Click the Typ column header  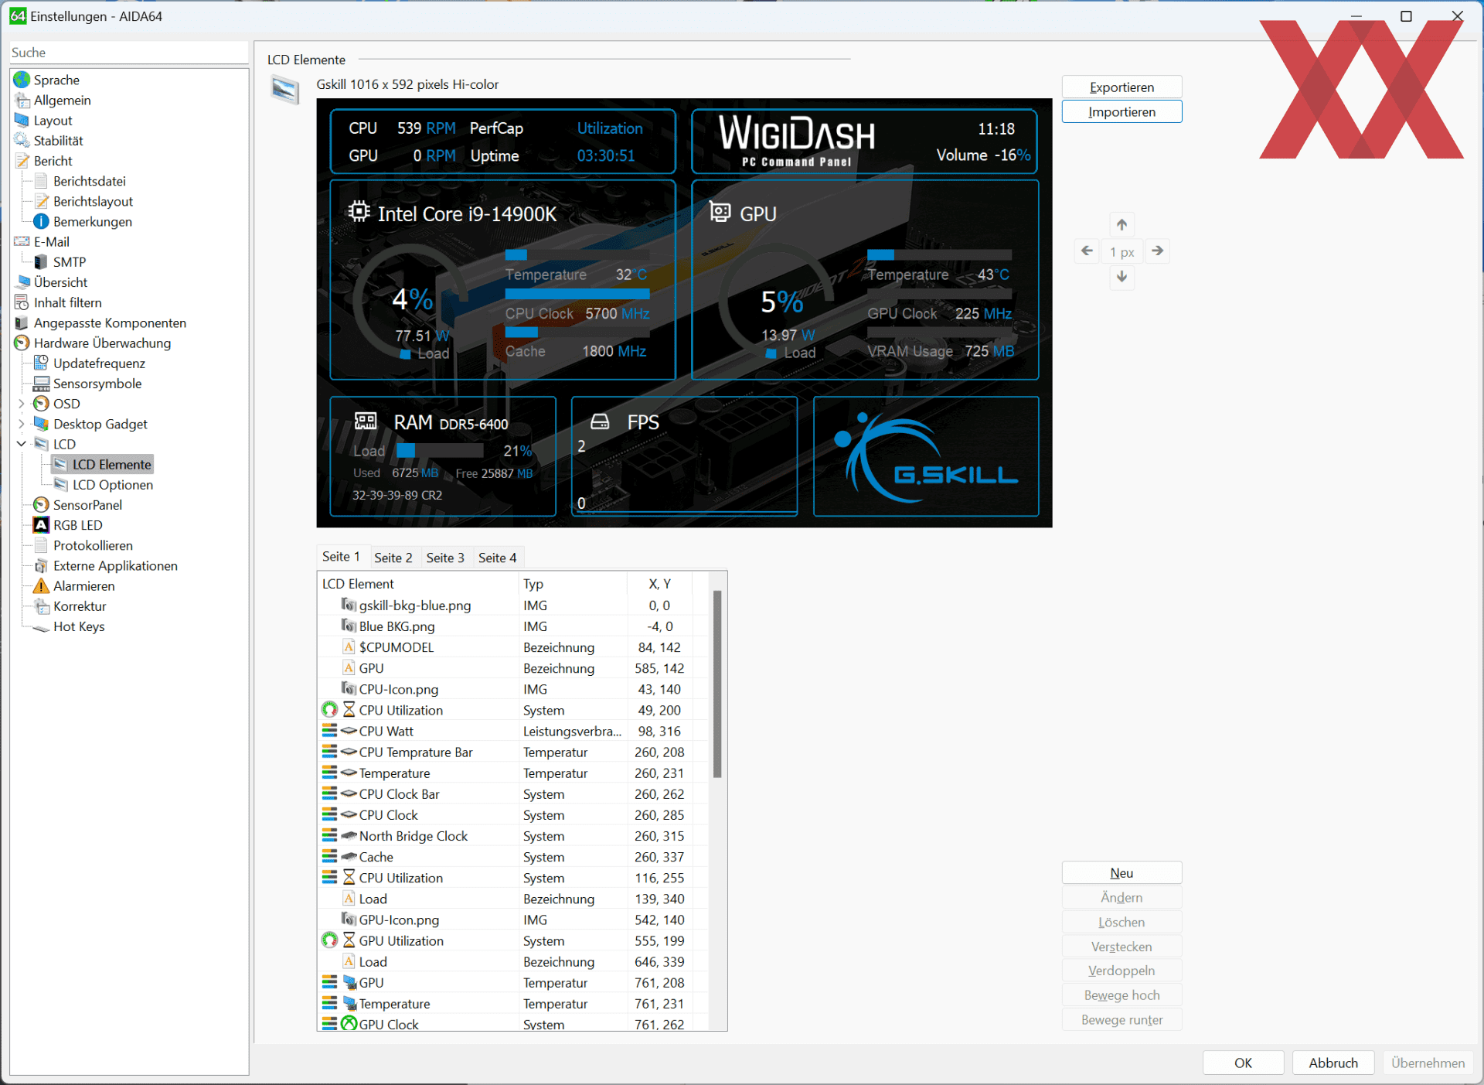pos(573,584)
